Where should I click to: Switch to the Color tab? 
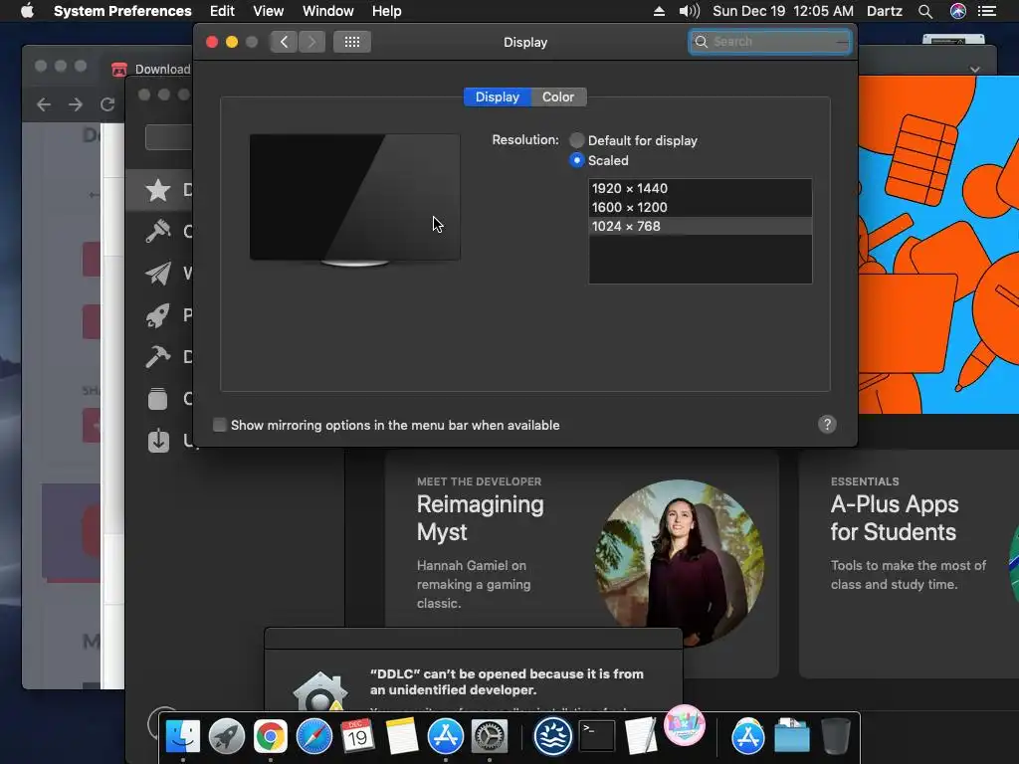pos(558,96)
